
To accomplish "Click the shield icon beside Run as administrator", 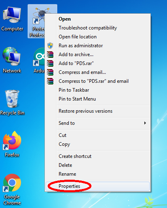I will (x=50, y=46).
